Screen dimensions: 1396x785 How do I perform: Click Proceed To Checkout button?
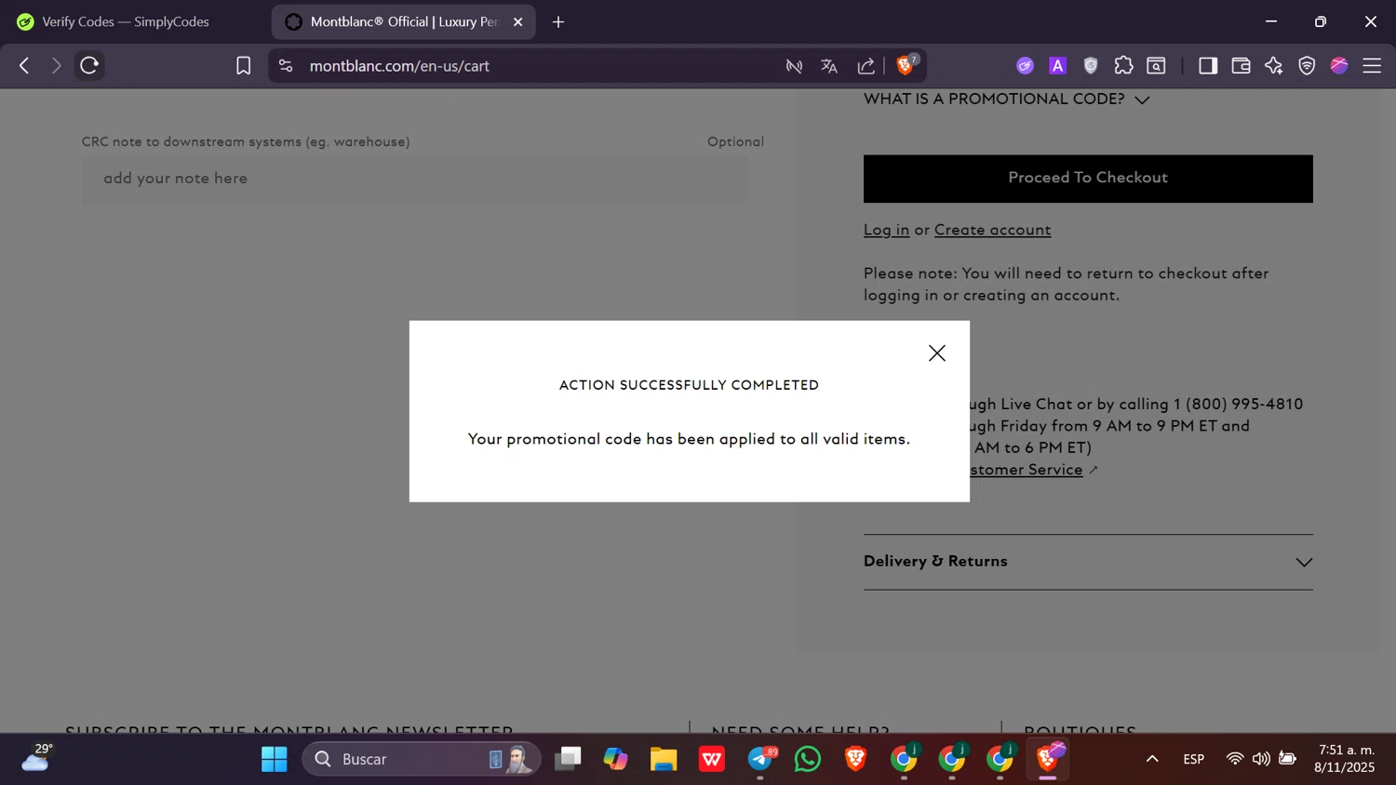click(x=1088, y=179)
